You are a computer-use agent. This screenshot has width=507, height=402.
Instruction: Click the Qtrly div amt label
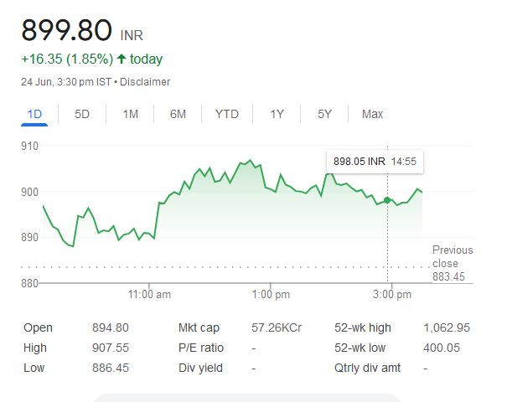coord(368,368)
